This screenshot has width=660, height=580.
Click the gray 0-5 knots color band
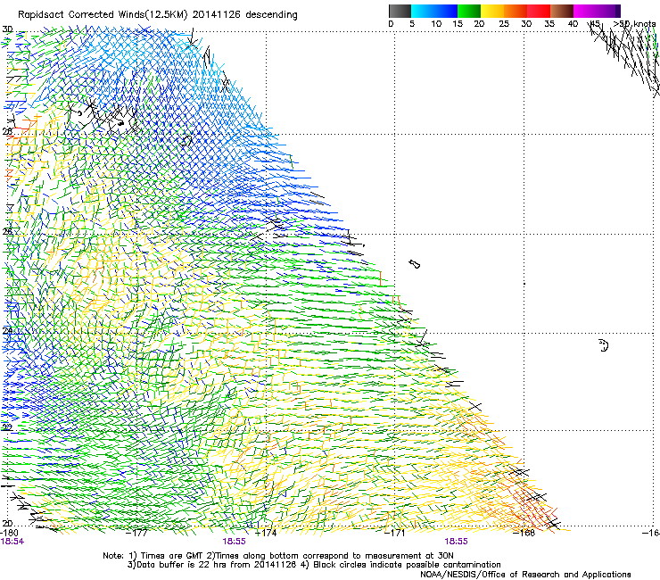[x=400, y=11]
